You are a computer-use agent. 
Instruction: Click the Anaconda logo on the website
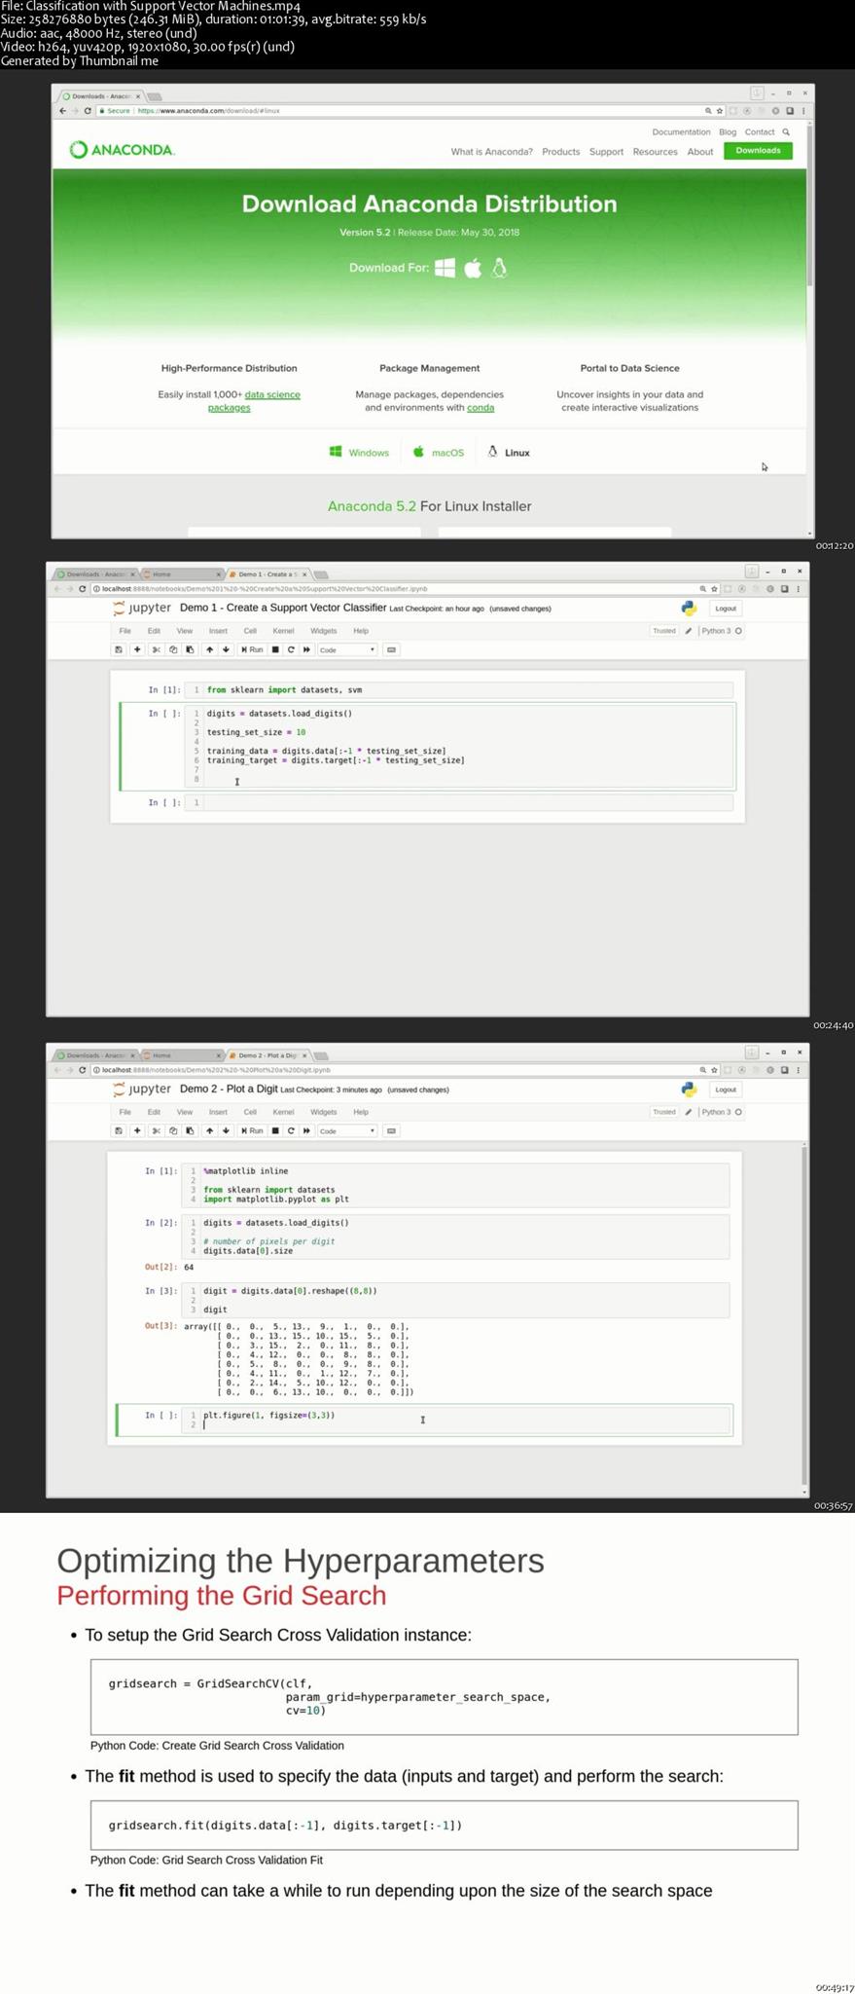coord(123,150)
